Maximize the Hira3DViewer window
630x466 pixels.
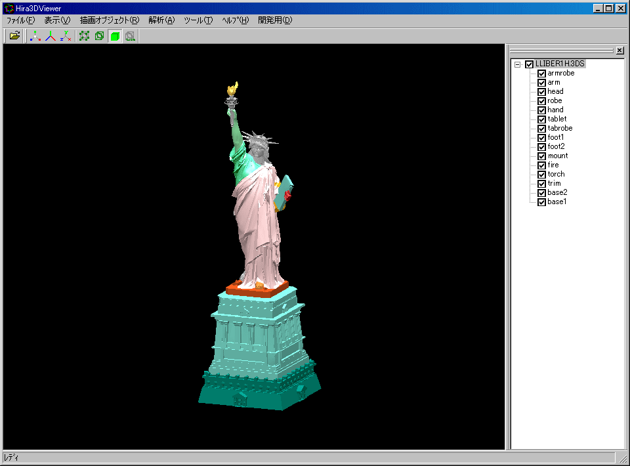tap(609, 9)
